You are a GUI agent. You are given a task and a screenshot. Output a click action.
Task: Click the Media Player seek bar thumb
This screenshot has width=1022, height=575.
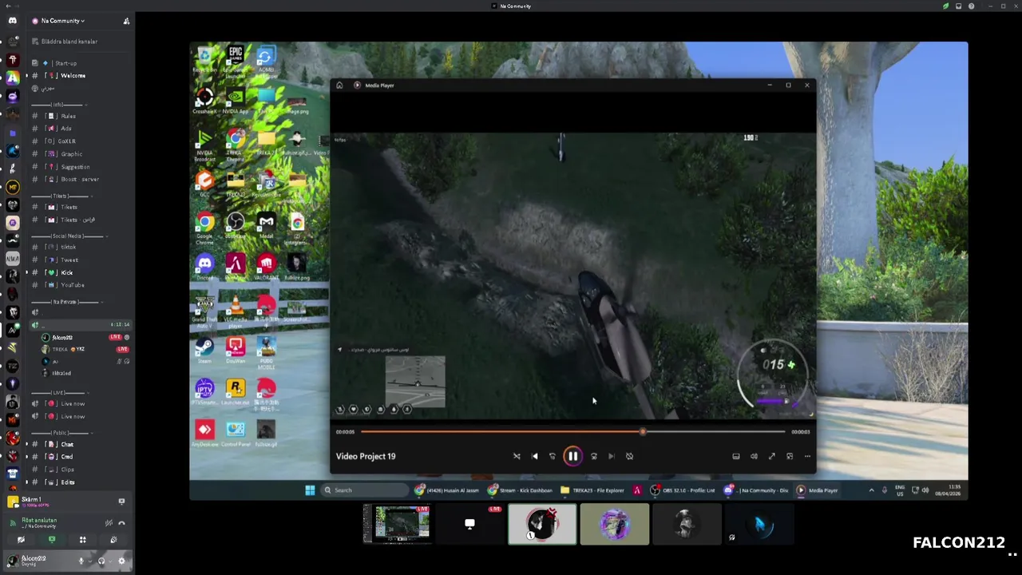point(643,431)
